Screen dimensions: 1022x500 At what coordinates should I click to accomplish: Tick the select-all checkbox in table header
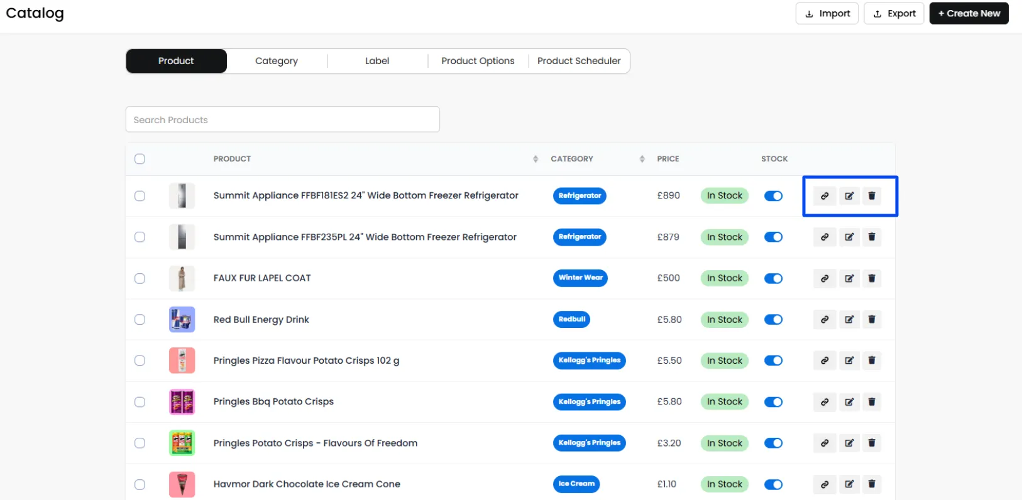tap(140, 159)
